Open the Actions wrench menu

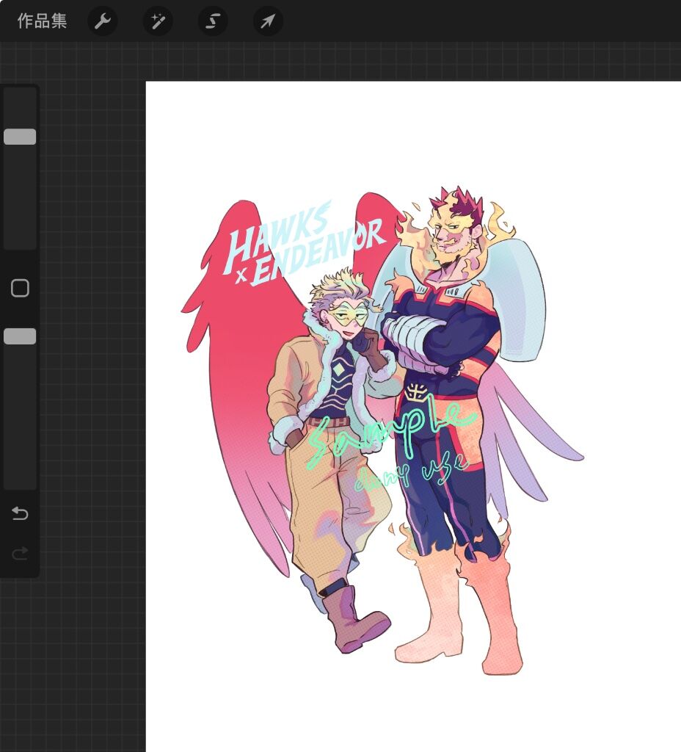103,21
